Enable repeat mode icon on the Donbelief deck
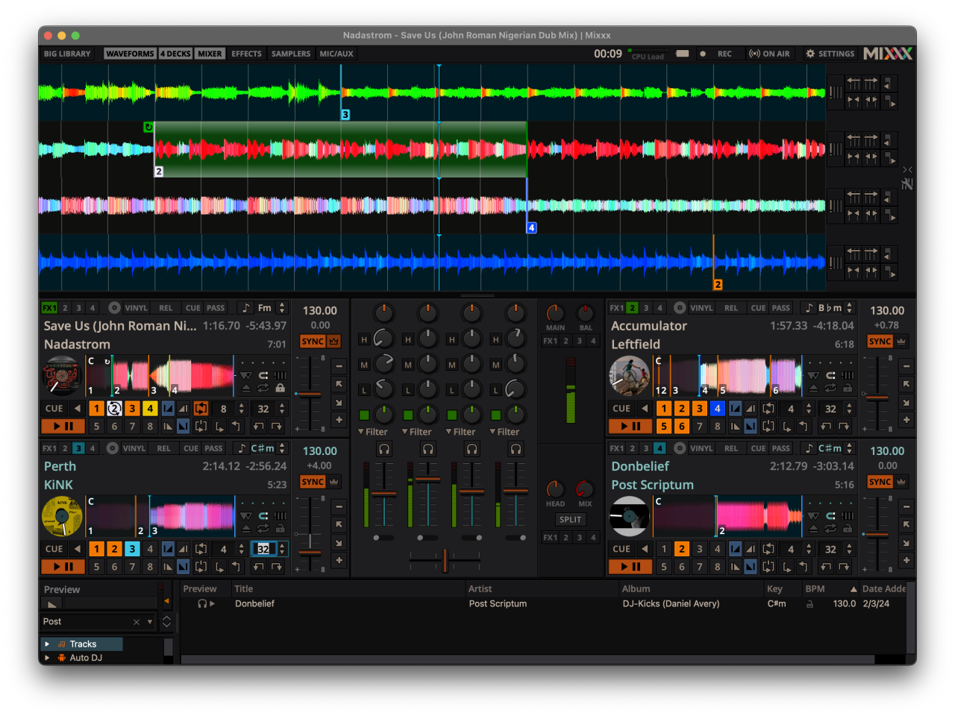955x716 pixels. [831, 528]
